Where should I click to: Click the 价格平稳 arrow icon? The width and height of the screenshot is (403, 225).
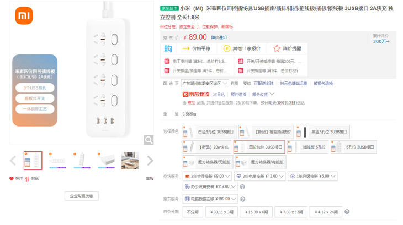(186, 48)
